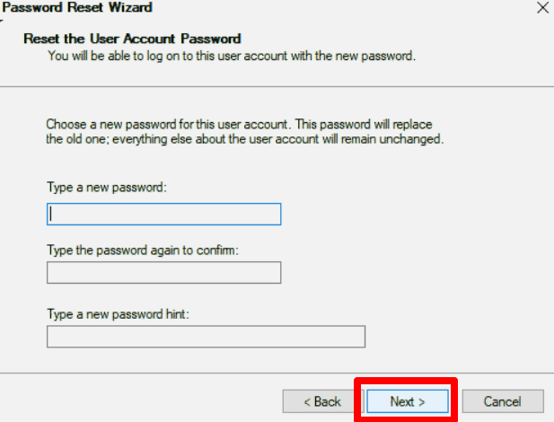Cancel the Password Reset Wizard
554x422 pixels.
tap(502, 401)
